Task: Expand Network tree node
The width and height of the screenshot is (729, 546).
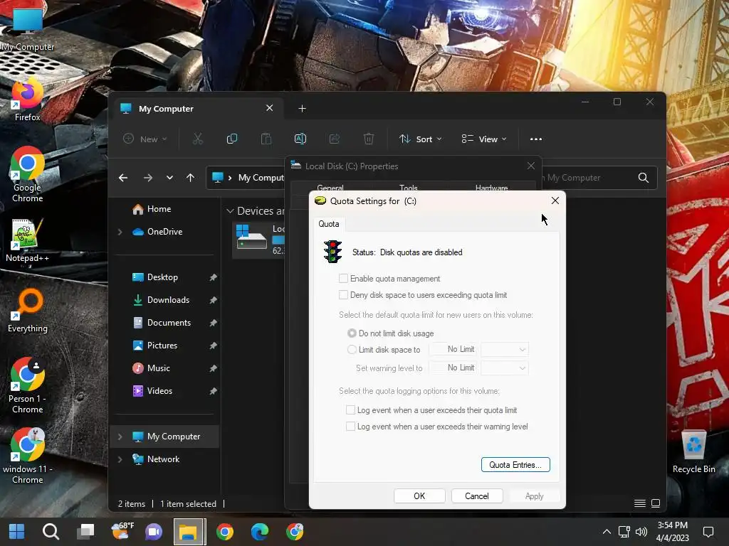Action: 120,459
